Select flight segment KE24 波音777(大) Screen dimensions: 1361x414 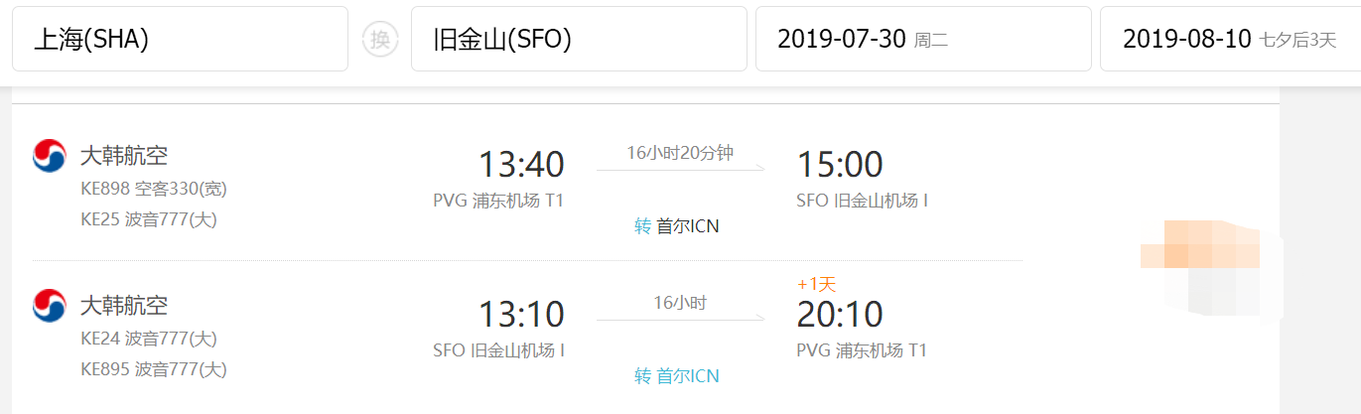tap(148, 339)
